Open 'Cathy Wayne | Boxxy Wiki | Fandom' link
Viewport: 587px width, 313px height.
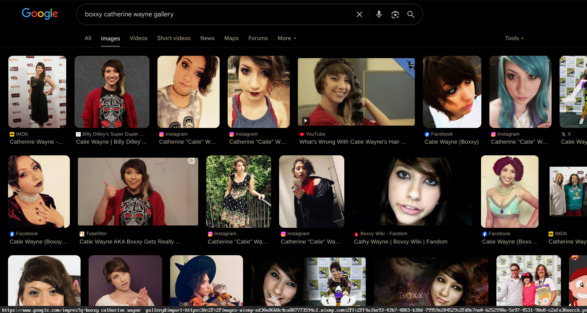pyautogui.click(x=400, y=242)
